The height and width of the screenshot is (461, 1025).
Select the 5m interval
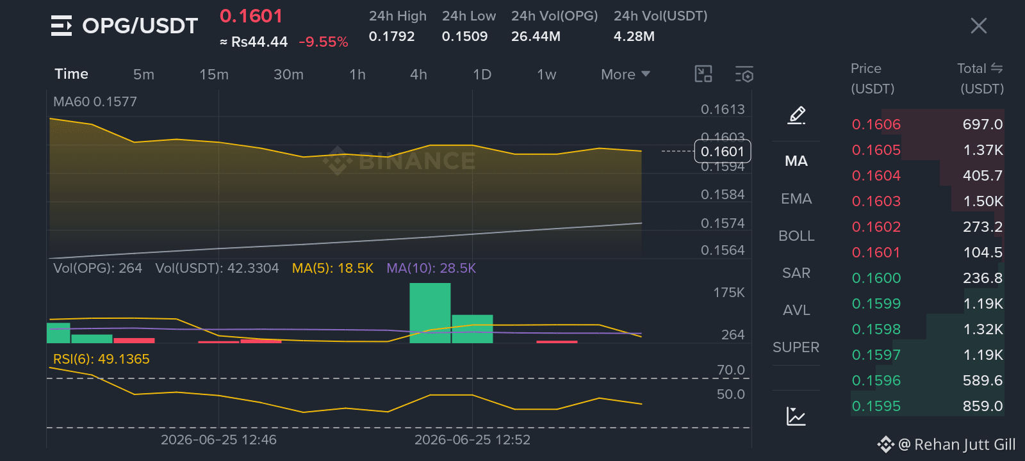pyautogui.click(x=143, y=74)
